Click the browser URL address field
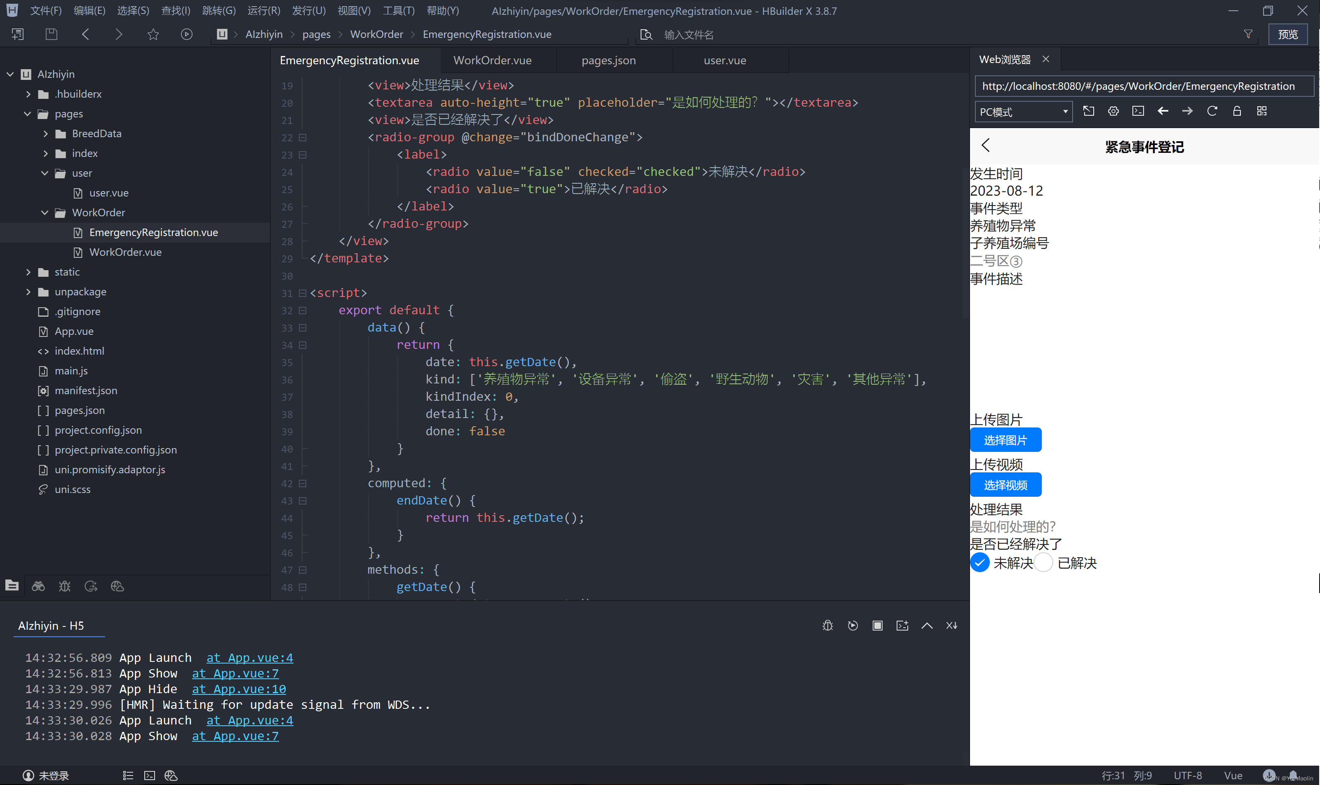The image size is (1320, 785). 1144,86
